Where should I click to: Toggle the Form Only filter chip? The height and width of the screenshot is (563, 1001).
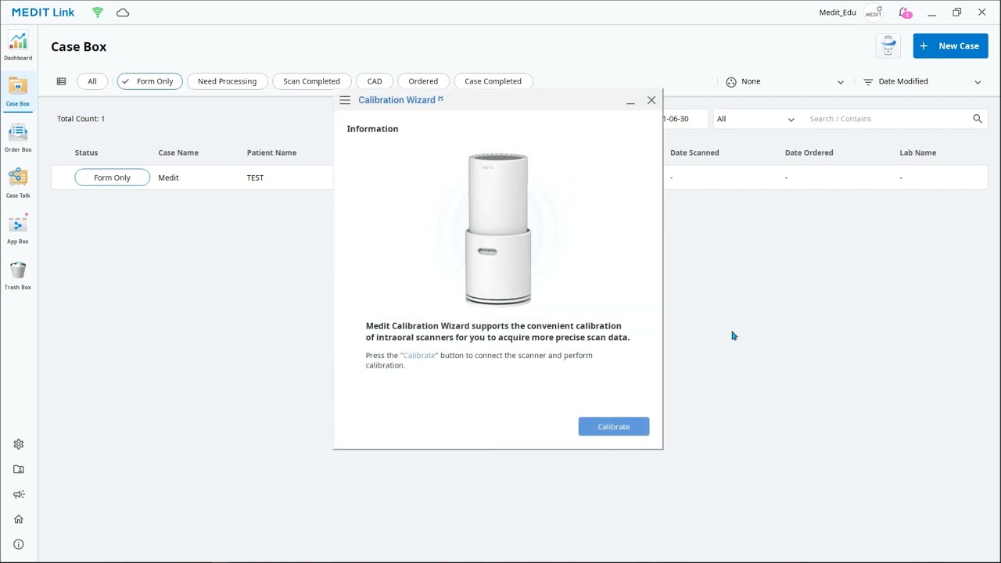coord(149,81)
